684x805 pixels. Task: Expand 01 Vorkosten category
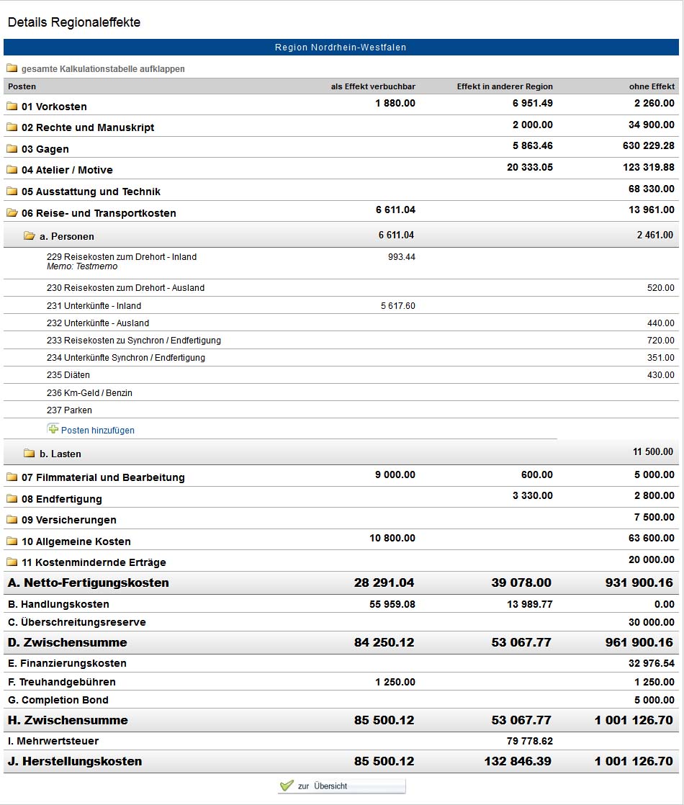(54, 107)
